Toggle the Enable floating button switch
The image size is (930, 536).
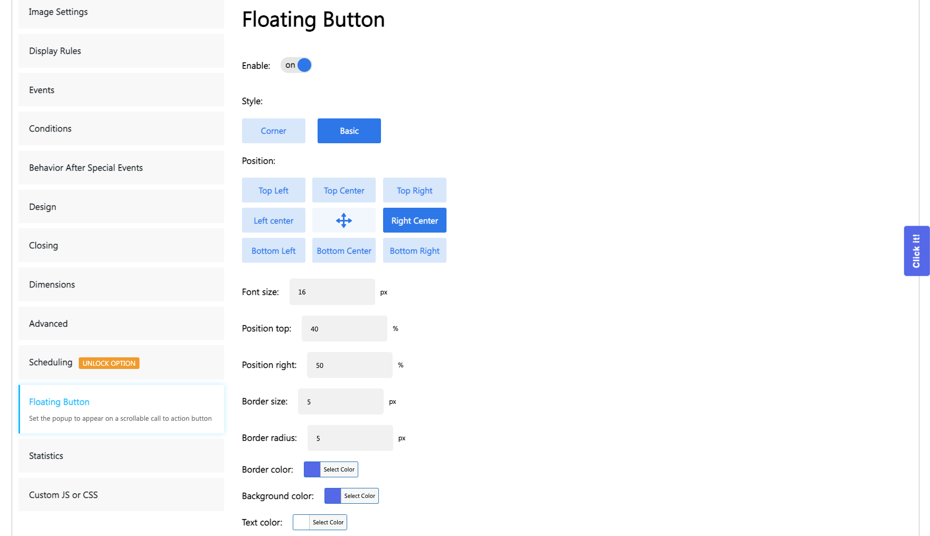point(296,65)
